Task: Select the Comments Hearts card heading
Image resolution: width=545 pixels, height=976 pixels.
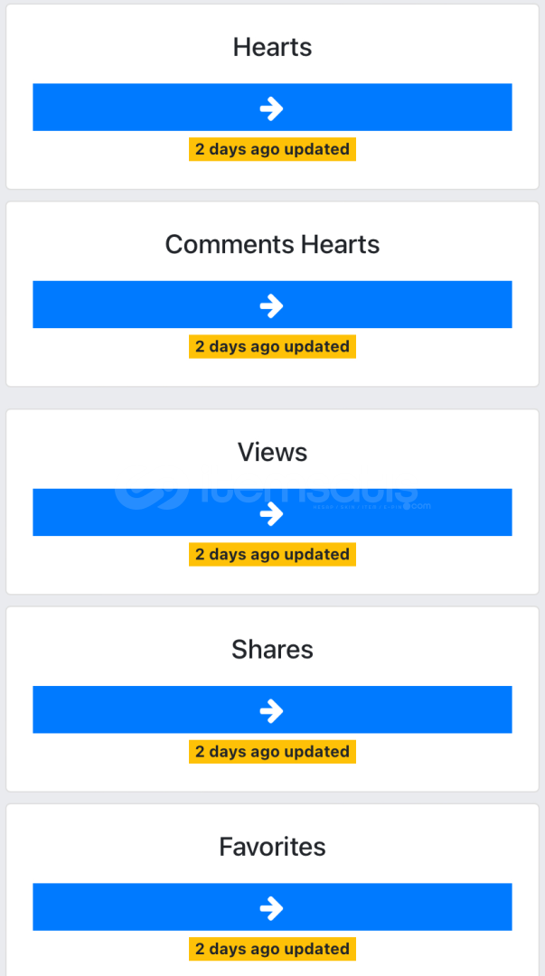Action: (x=272, y=244)
